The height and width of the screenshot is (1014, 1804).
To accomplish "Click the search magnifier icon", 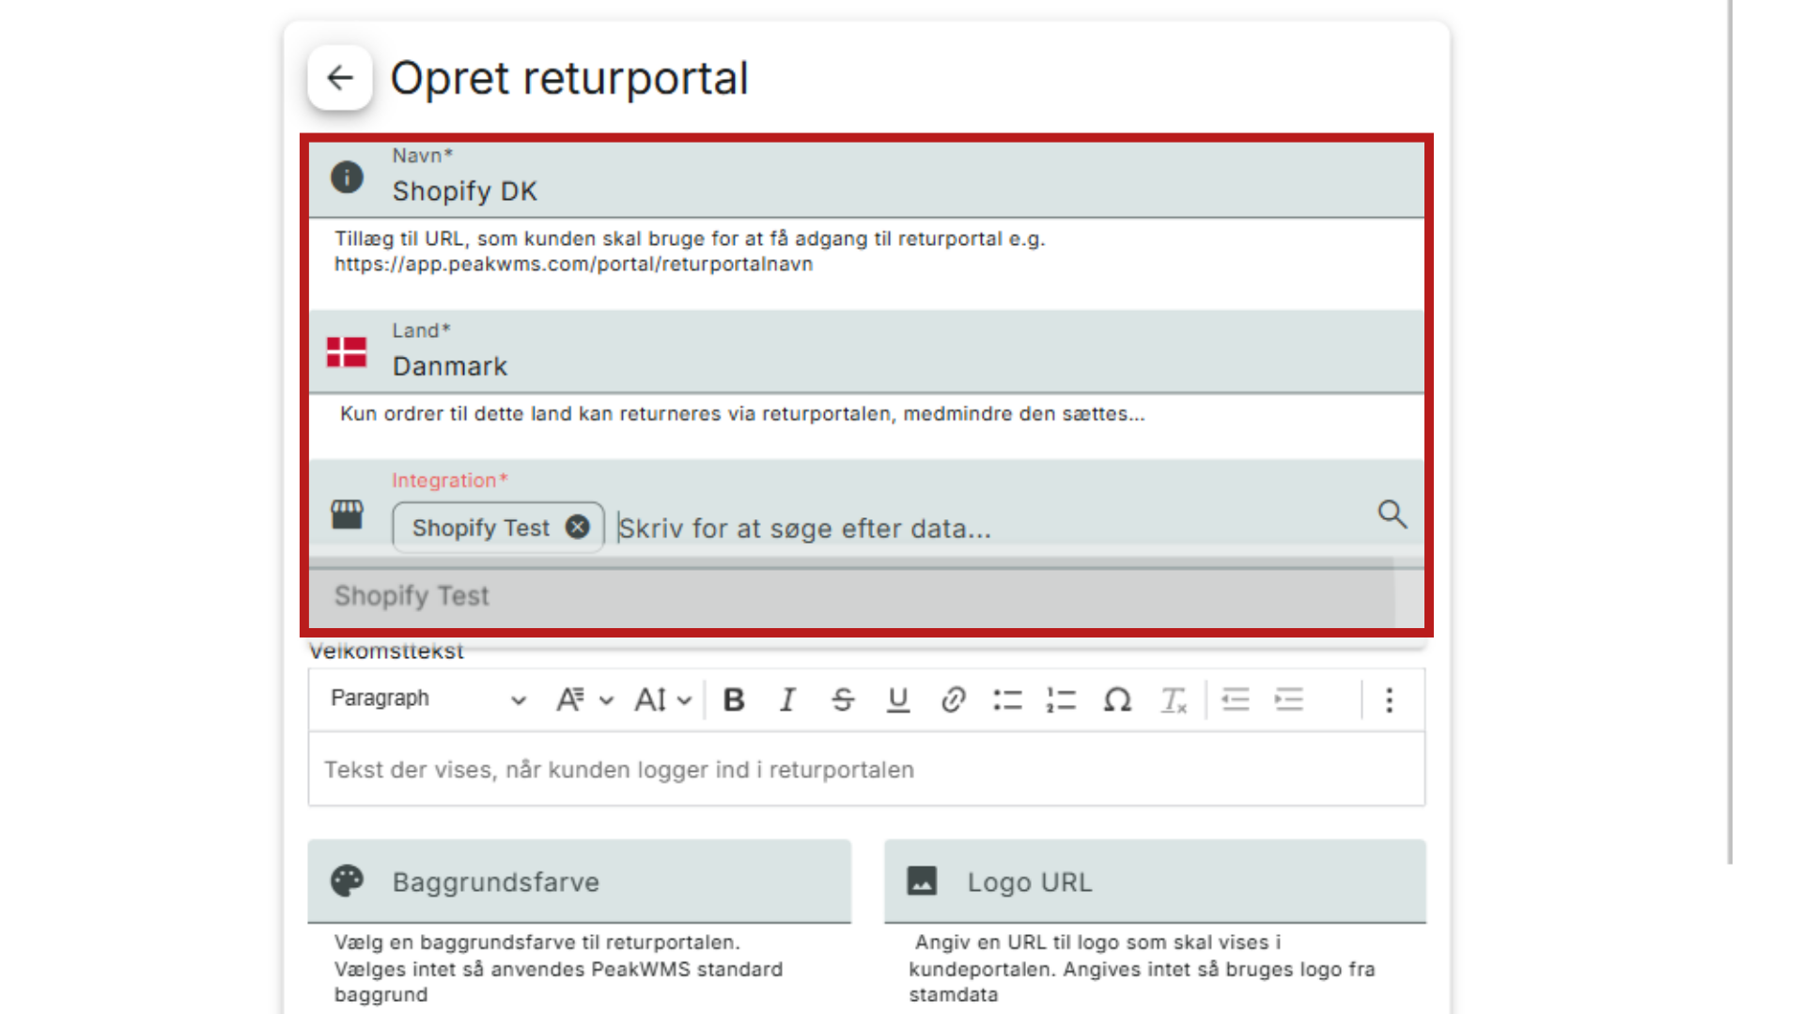I will point(1392,514).
